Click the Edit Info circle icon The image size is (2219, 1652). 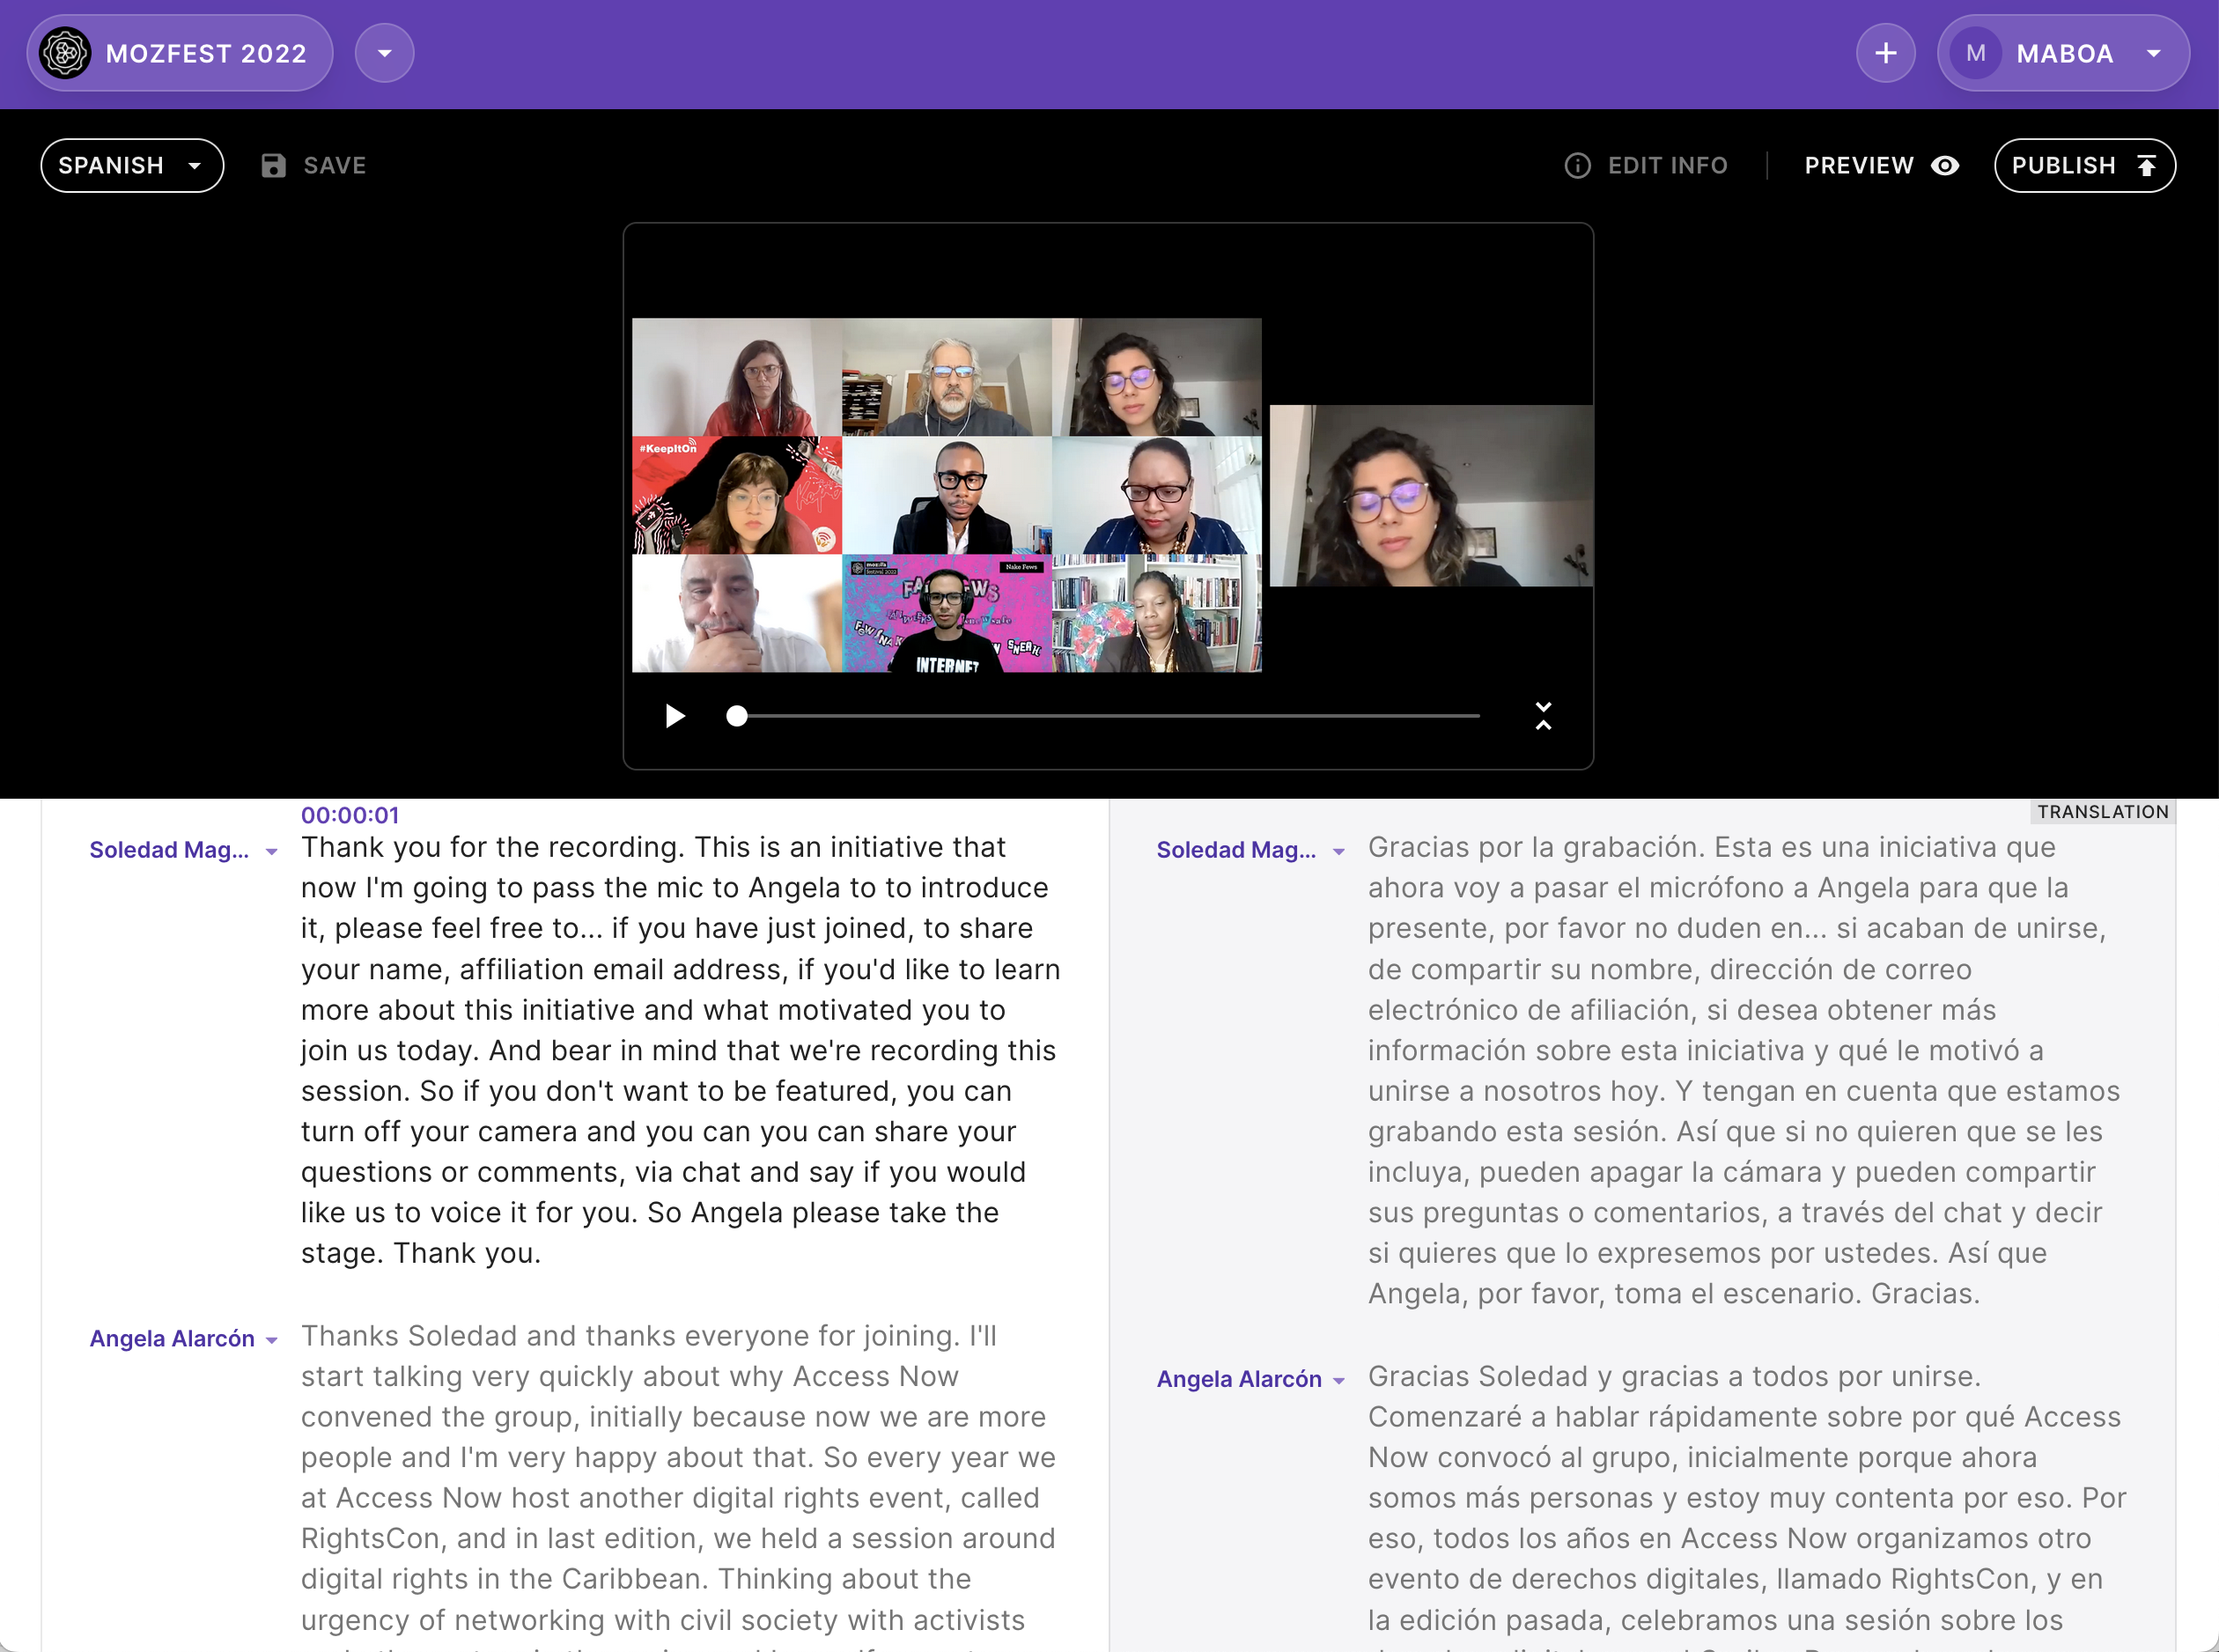pyautogui.click(x=1577, y=165)
